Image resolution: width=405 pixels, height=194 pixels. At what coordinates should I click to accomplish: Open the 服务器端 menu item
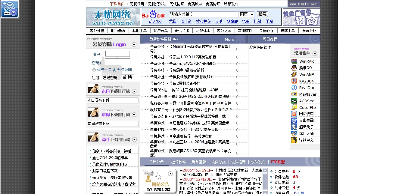(x=118, y=31)
